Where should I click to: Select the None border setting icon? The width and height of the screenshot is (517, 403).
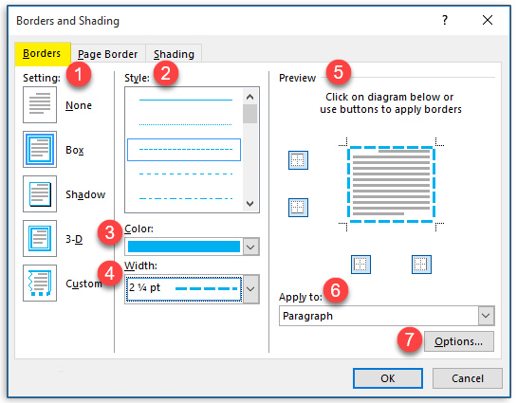coord(40,105)
